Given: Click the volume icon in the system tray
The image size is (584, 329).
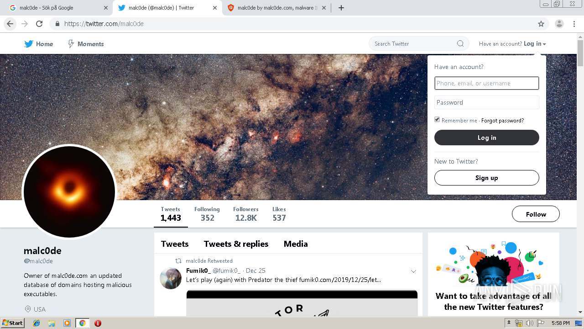Looking at the screenshot, I should pyautogui.click(x=530, y=323).
